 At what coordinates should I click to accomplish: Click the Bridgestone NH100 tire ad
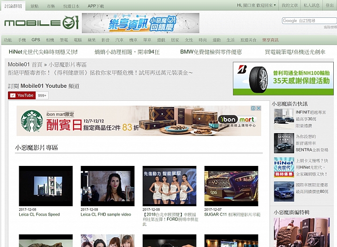283,79
